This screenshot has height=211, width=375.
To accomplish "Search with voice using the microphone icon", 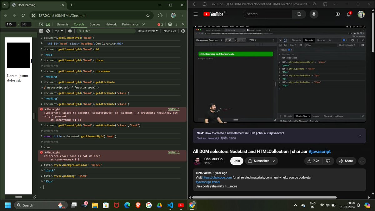I will pyautogui.click(x=314, y=14).
